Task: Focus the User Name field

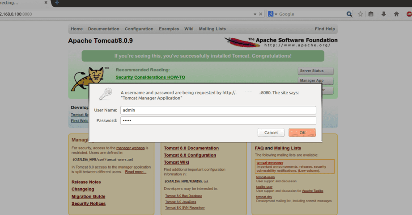Action: [x=218, y=110]
